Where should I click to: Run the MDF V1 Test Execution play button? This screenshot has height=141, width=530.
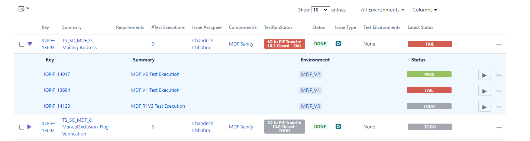point(485,91)
